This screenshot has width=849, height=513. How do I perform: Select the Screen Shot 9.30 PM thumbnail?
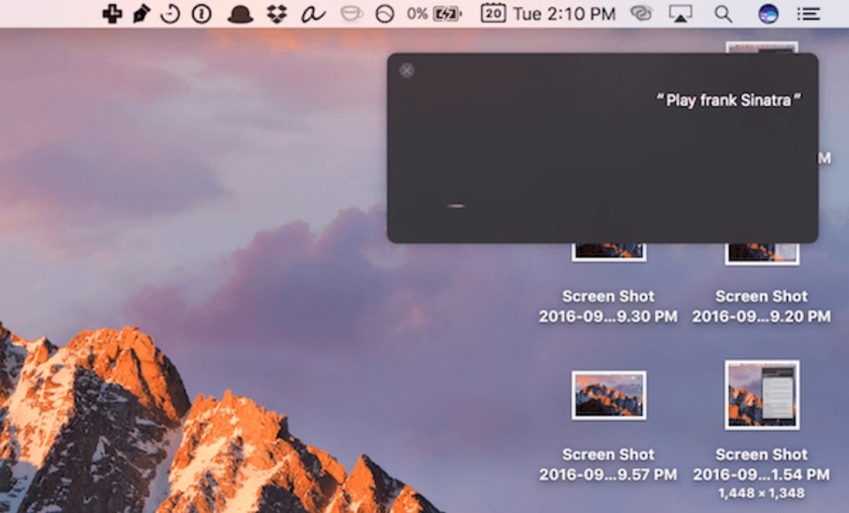click(x=608, y=251)
